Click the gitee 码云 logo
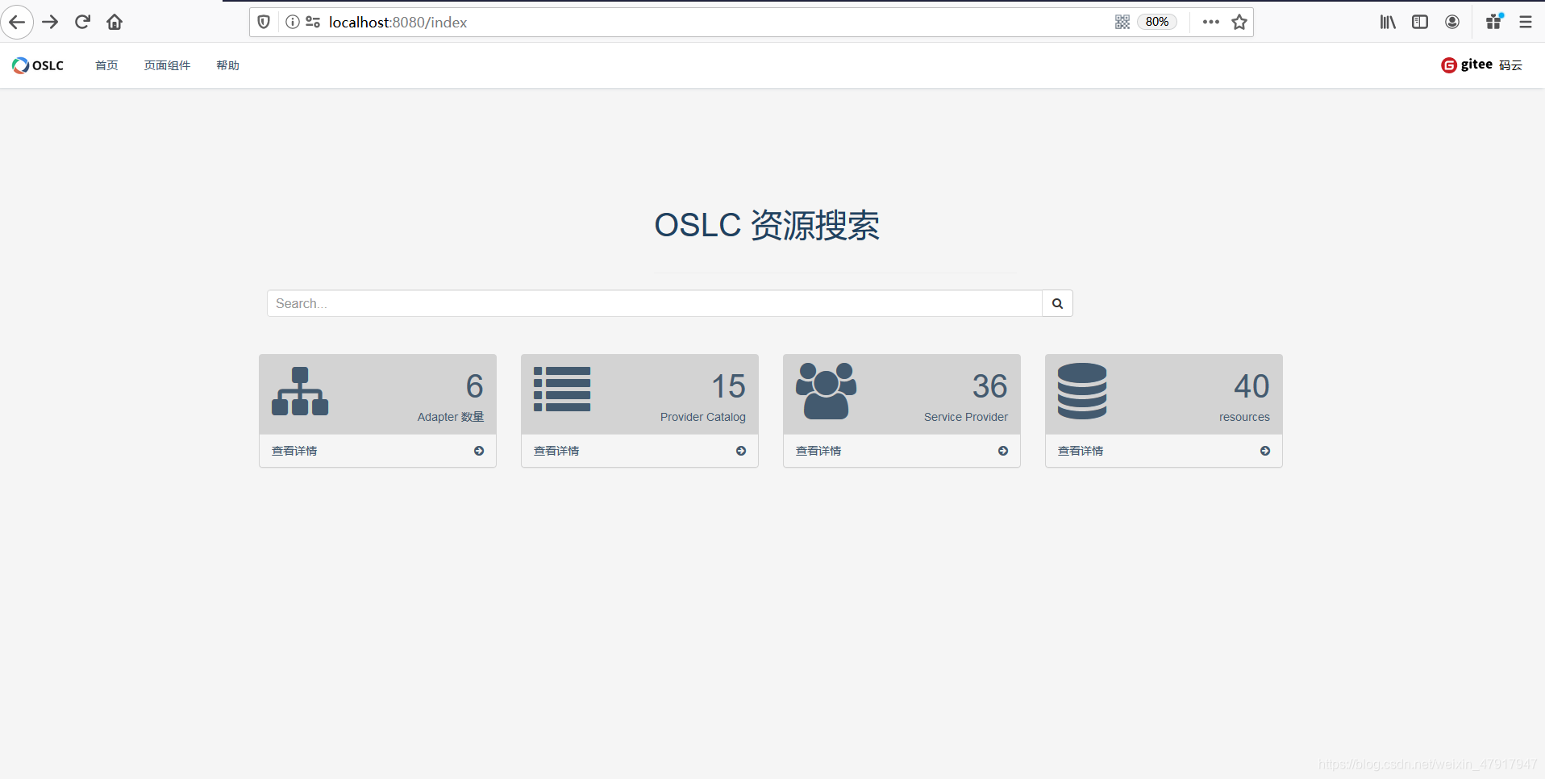This screenshot has height=779, width=1545. pyautogui.click(x=1480, y=65)
